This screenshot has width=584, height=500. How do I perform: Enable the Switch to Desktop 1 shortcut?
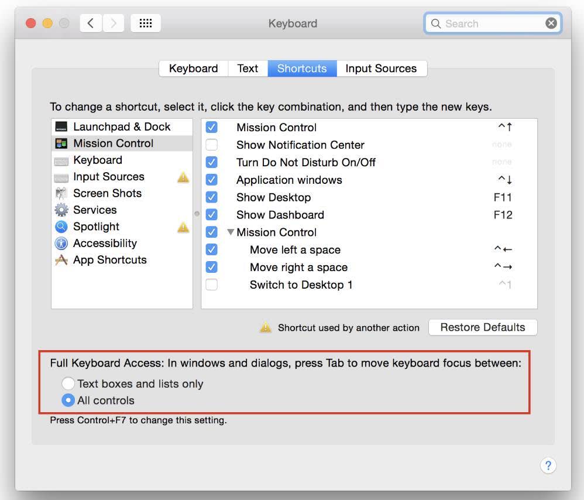point(212,285)
